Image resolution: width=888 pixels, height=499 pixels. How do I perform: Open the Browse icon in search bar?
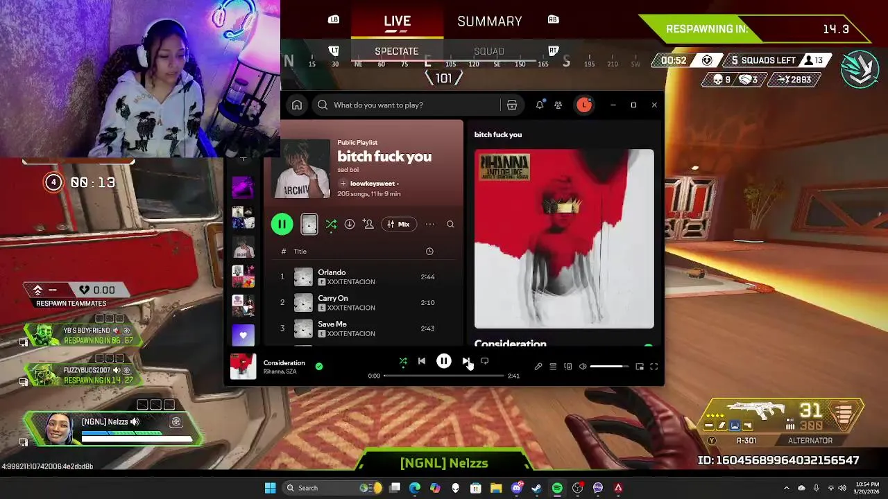point(512,105)
